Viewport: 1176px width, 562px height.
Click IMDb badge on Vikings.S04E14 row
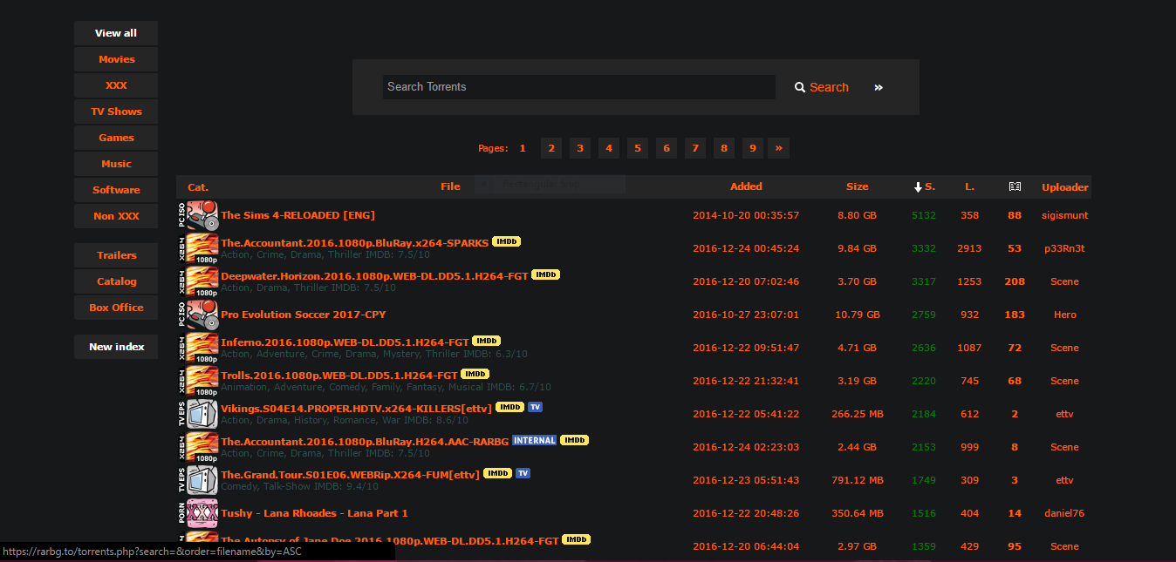click(x=509, y=407)
